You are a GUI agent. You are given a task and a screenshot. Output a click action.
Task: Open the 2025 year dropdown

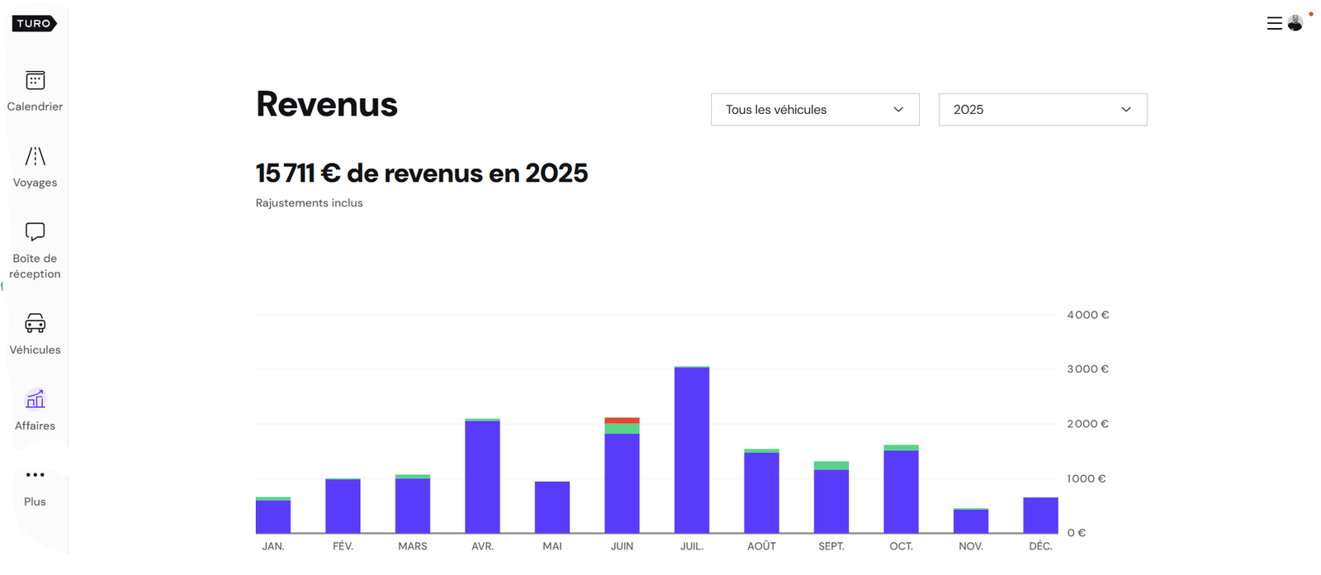pyautogui.click(x=1042, y=110)
